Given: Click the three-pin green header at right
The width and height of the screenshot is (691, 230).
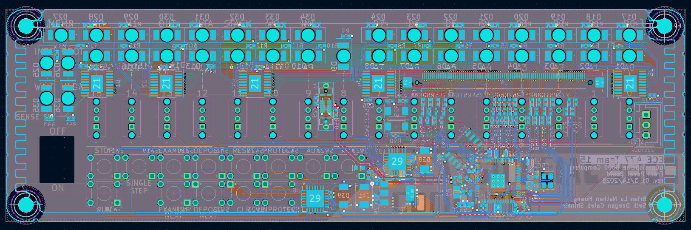Looking at the screenshot, I should 646,125.
